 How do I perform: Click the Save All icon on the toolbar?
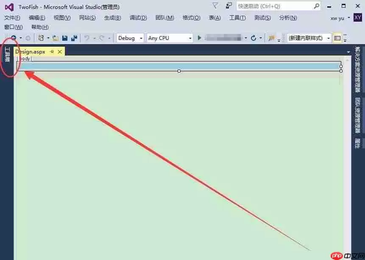74,38
